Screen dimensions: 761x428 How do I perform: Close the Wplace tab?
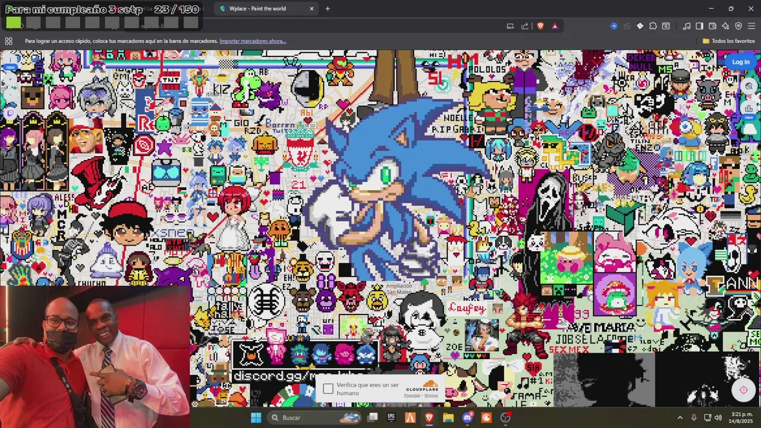tap(312, 8)
